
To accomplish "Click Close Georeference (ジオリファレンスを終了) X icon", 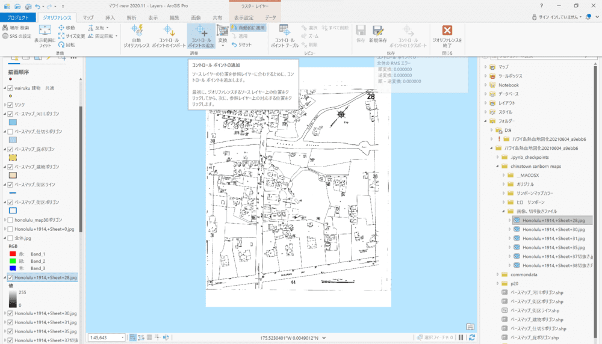I will click(x=447, y=30).
